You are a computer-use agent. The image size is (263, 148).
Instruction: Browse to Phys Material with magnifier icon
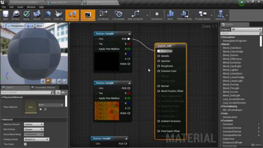point(45,109)
